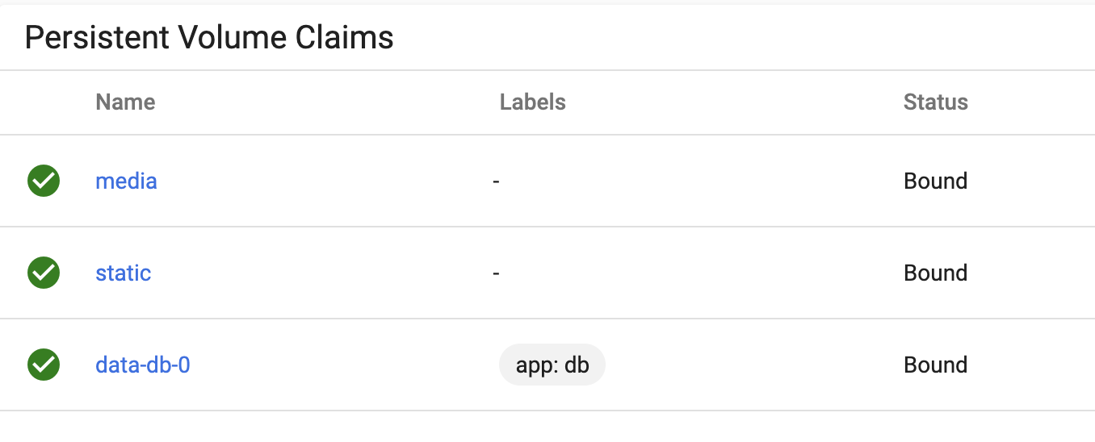1095x442 pixels.
Task: Click the dash label cell for media
Action: [x=496, y=181]
